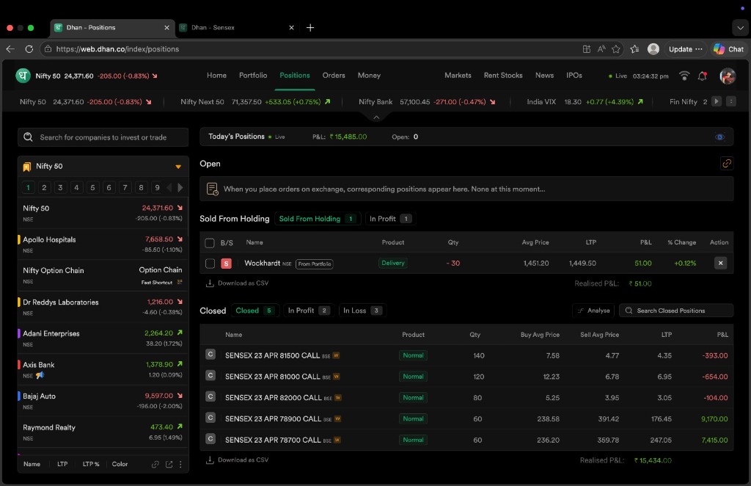751x486 pixels.
Task: Open Rent Stocks page
Action: [x=503, y=76]
